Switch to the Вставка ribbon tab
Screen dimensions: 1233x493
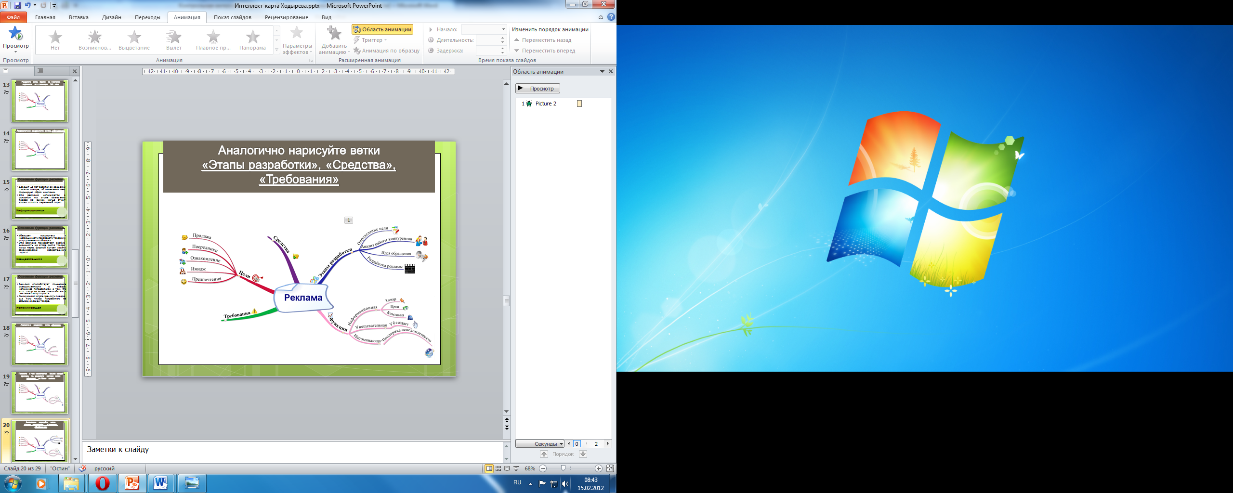tap(79, 17)
